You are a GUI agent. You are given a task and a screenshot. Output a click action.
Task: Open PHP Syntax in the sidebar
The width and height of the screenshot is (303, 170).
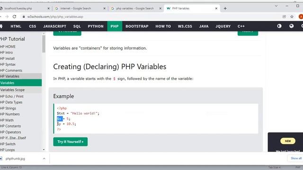coord(21,64)
